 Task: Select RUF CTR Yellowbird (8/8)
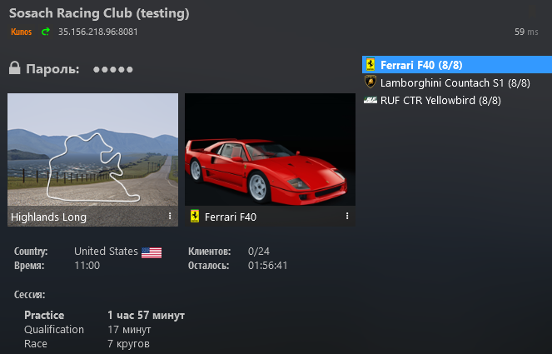457,101
